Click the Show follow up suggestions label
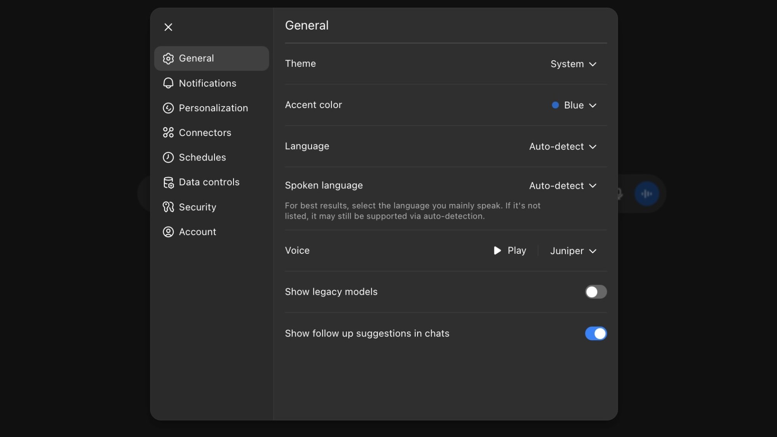The height and width of the screenshot is (437, 777). [x=367, y=333]
